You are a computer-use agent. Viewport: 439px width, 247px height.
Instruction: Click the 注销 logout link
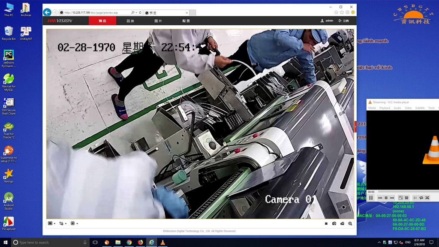[344, 21]
